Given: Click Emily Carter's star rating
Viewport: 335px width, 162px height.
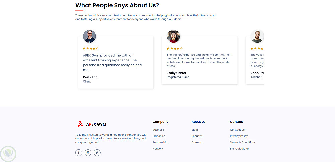Looking at the screenshot, I should tap(175, 49).
